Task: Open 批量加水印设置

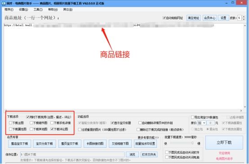Action: click(x=145, y=144)
